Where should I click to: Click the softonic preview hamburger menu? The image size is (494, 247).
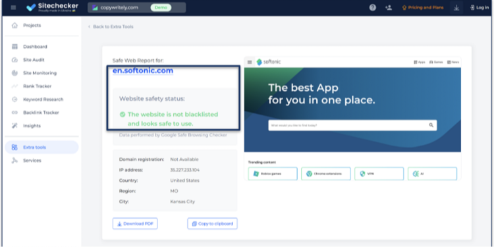pos(250,62)
